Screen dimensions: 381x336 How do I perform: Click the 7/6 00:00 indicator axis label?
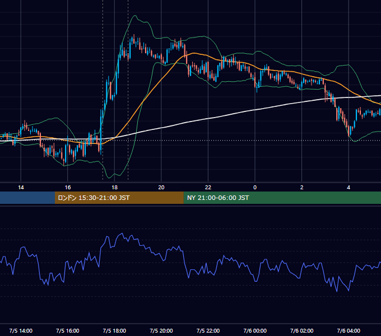pos(255,330)
